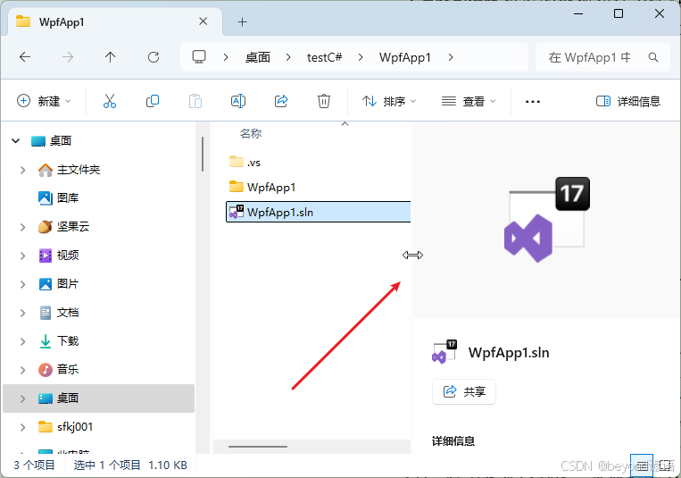Expand the 坚果云 tree node
Viewport: 681px width, 478px height.
coord(22,227)
